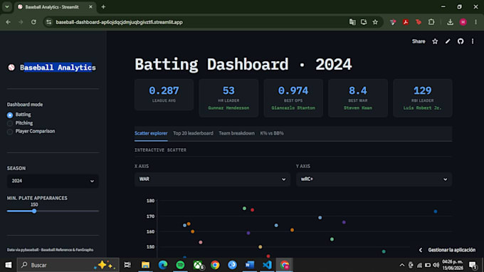Click the Best OPS 0.974 card
This screenshot has height=272, width=484.
(293, 98)
